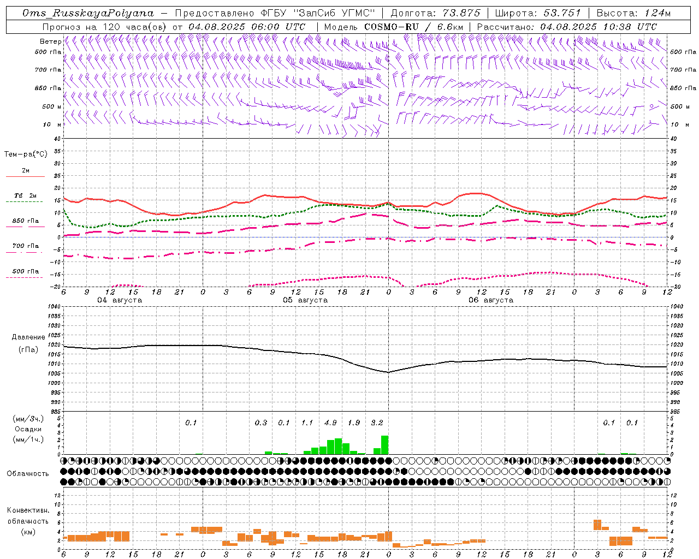Click the Ветер wind panel label

(51, 41)
